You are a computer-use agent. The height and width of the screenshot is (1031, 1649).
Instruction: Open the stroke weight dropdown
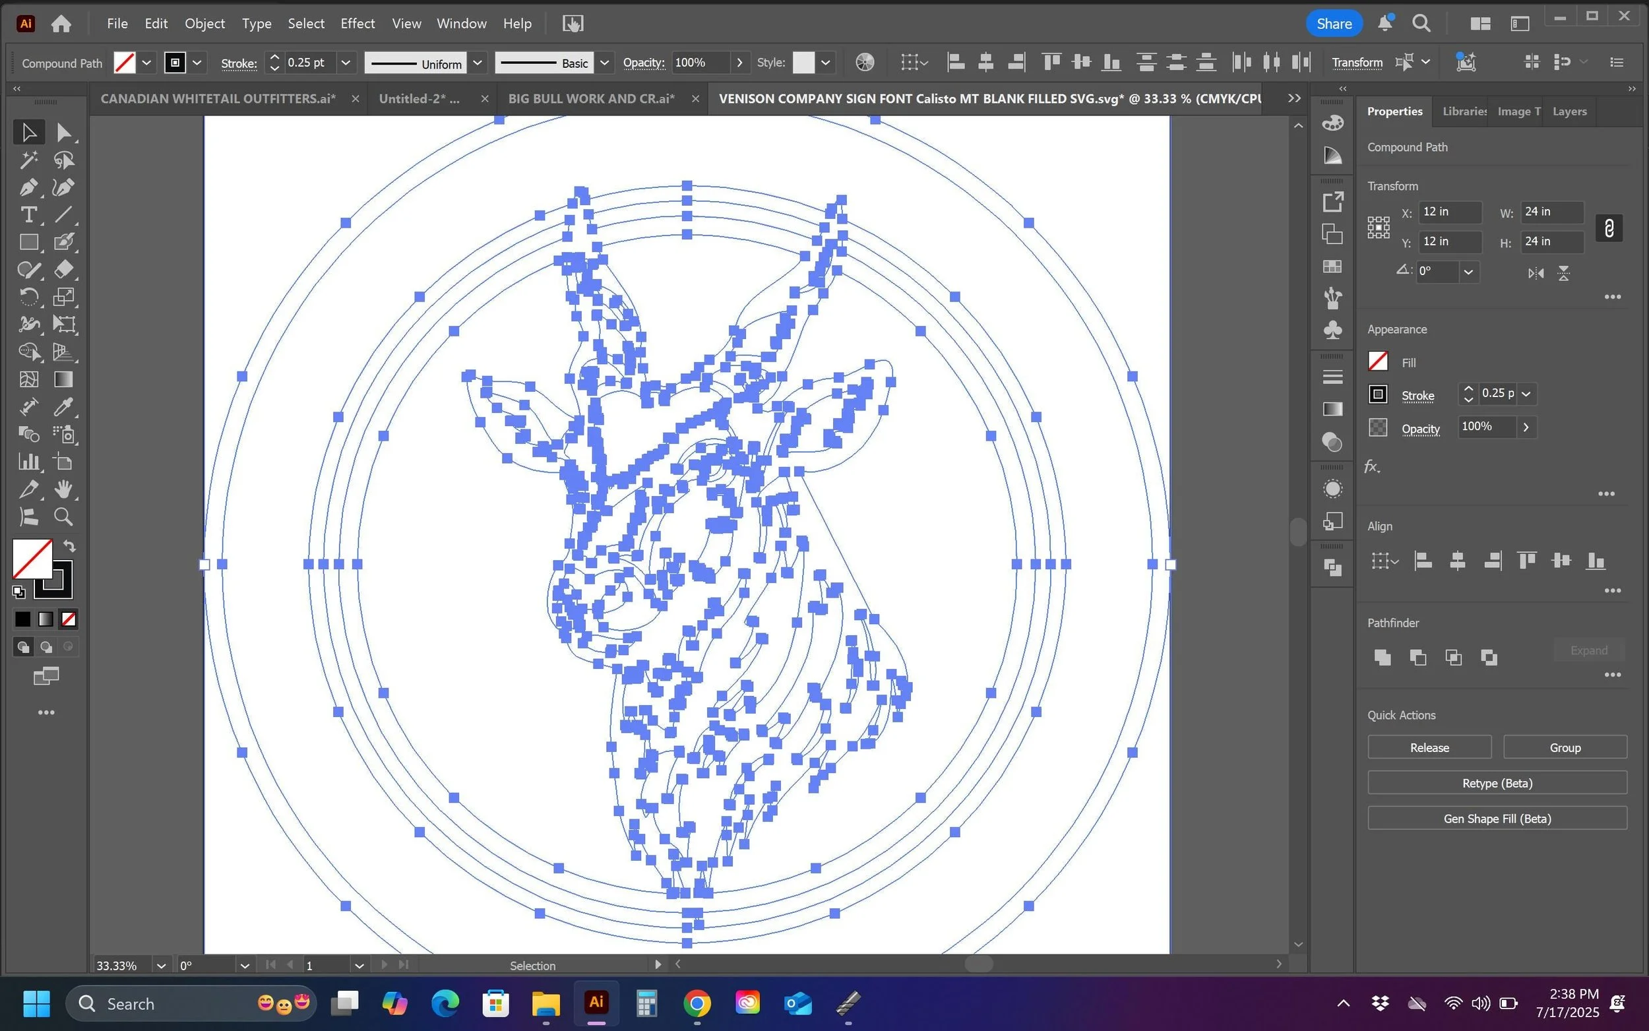[x=346, y=63]
